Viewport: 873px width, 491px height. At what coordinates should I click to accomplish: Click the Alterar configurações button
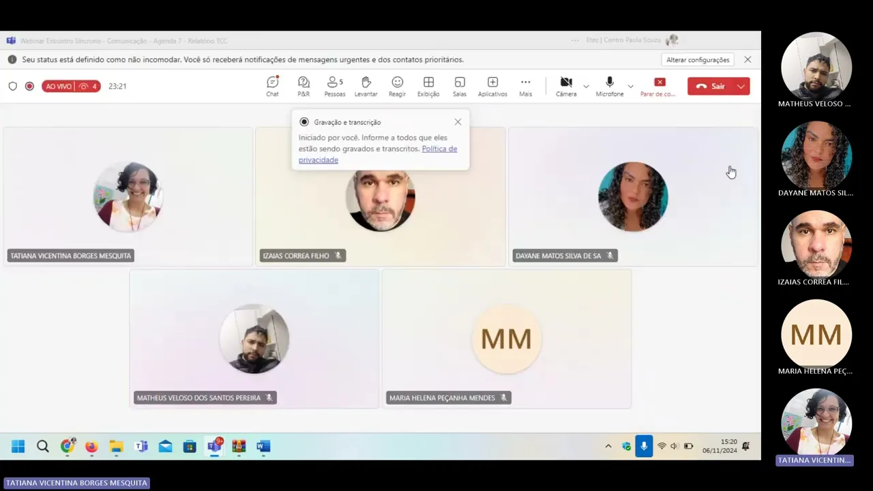coord(698,60)
